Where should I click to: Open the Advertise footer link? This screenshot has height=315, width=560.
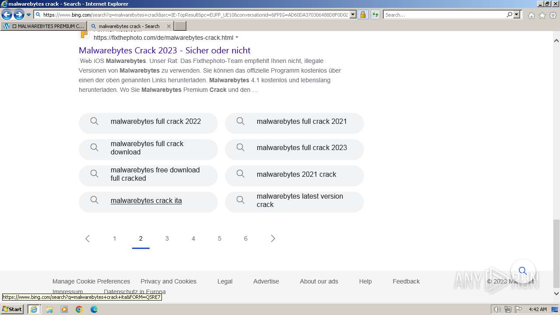266,281
